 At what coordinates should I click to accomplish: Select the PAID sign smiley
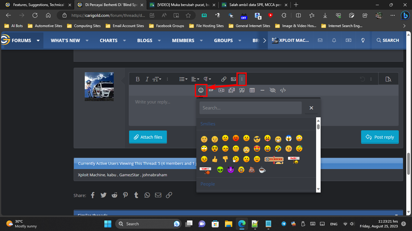tap(294, 160)
